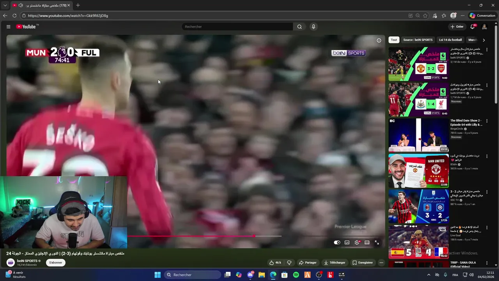
Task: Click the YouTube search magnifier button
Action: (299, 27)
